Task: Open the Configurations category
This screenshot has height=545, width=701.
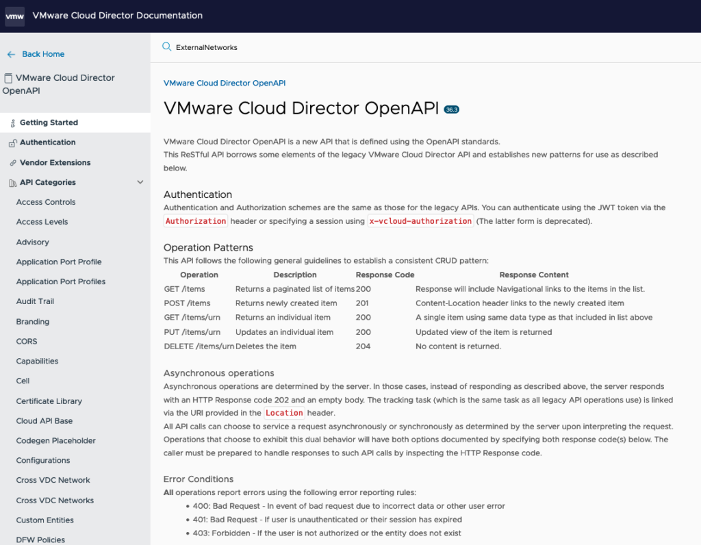Action: pos(43,460)
